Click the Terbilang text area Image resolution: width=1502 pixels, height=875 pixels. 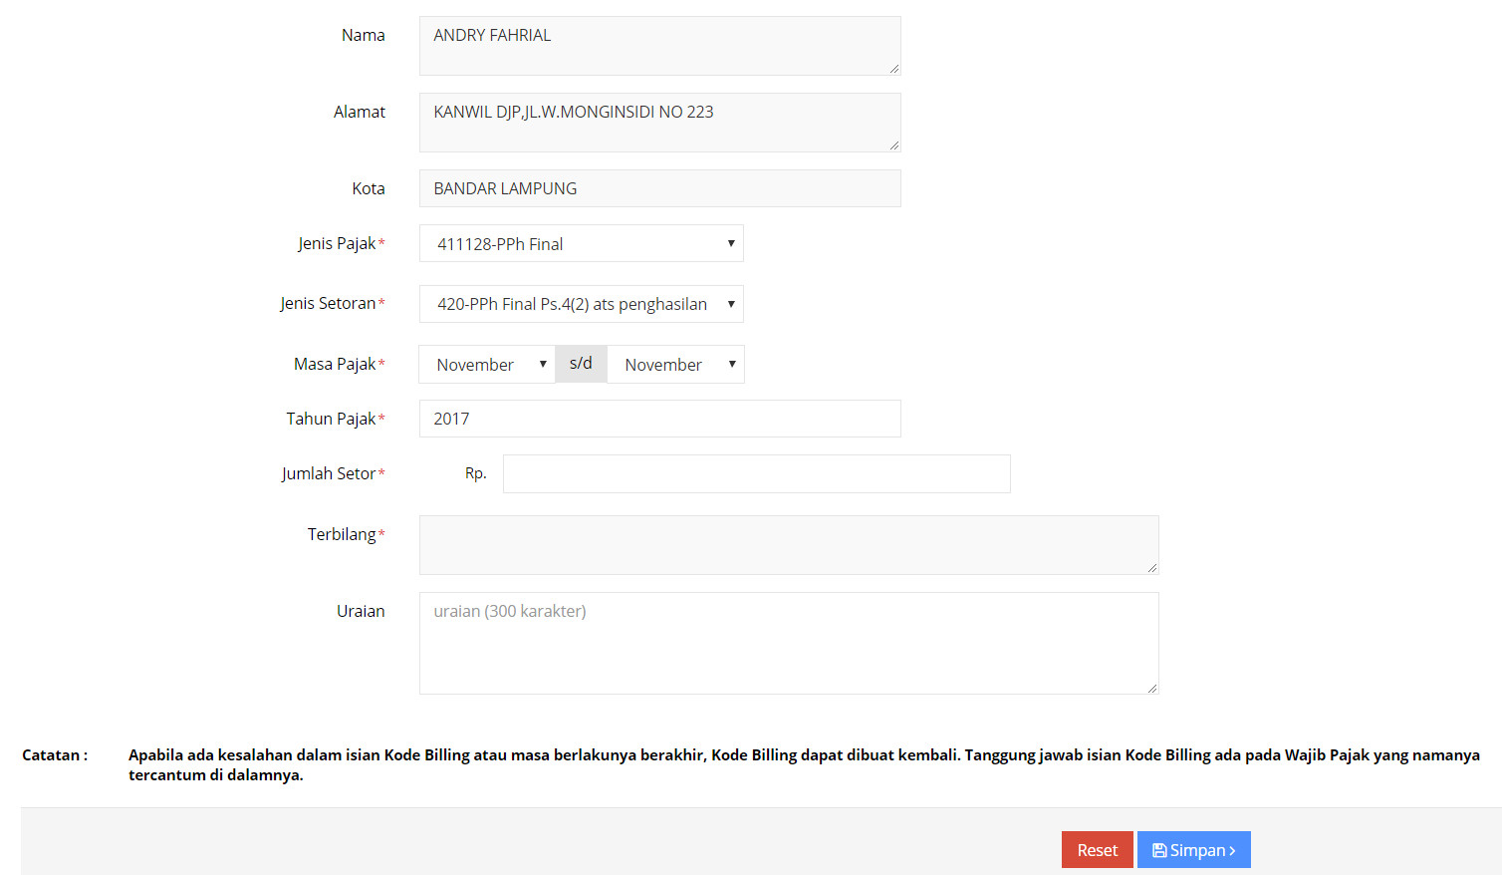tap(789, 545)
